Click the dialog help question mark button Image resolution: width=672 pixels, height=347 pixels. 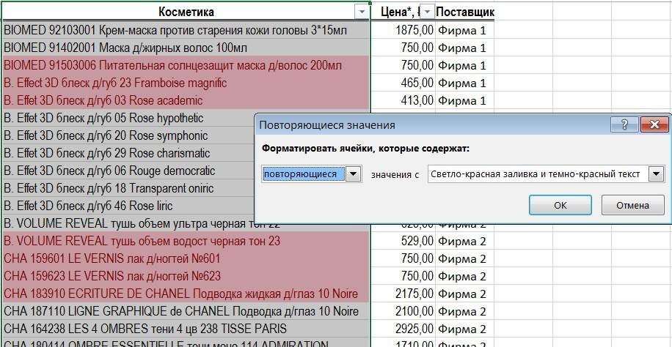pos(624,124)
